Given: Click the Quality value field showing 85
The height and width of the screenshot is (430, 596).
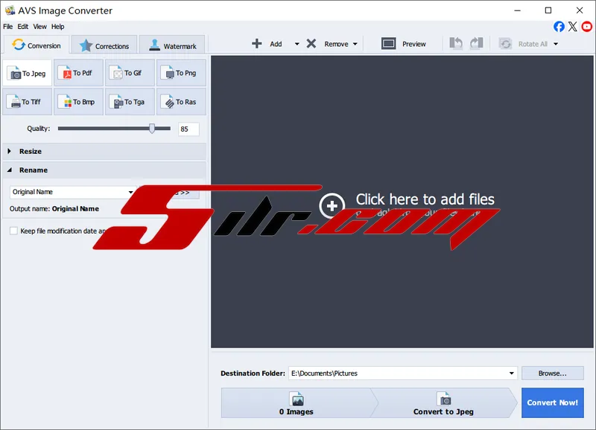Looking at the screenshot, I should [x=188, y=129].
